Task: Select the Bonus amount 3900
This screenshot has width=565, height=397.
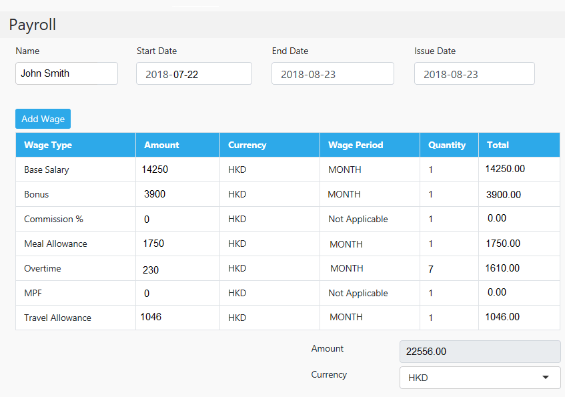Action: pyautogui.click(x=155, y=194)
